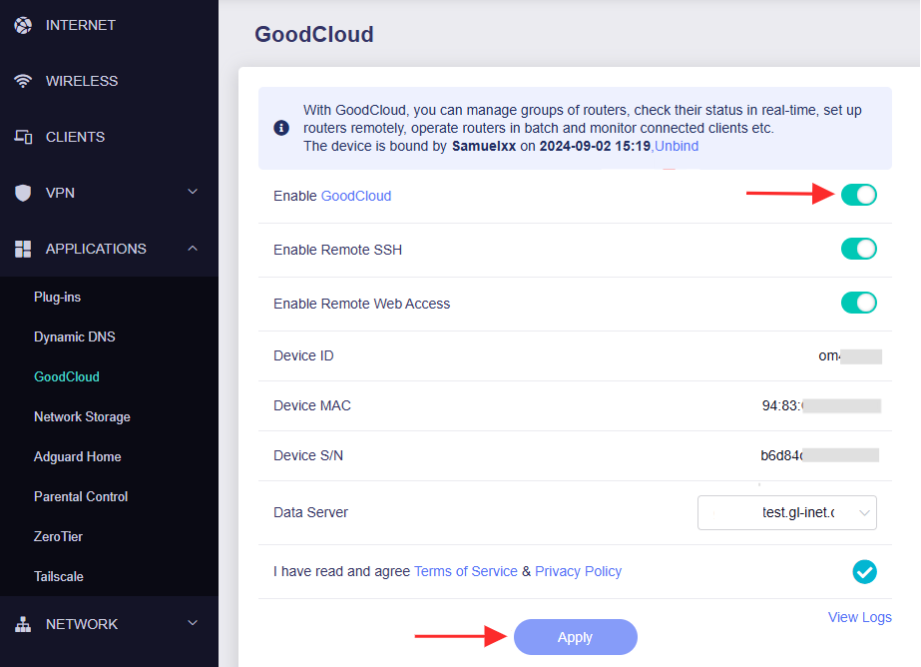Uncheck the Terms of Service agreement checkmark

pos(864,571)
